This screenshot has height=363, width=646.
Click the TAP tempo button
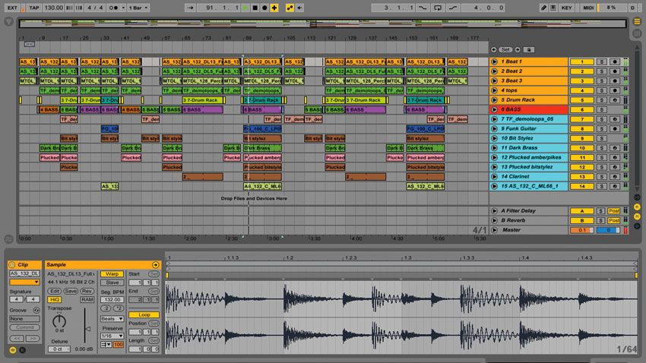click(x=34, y=8)
